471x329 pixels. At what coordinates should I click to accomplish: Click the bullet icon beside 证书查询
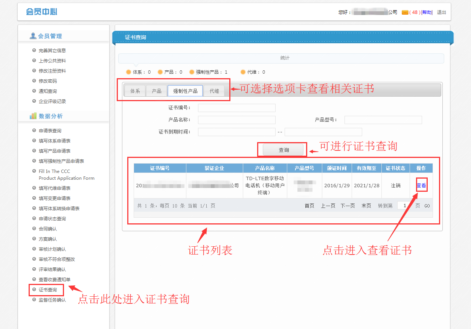(x=34, y=290)
